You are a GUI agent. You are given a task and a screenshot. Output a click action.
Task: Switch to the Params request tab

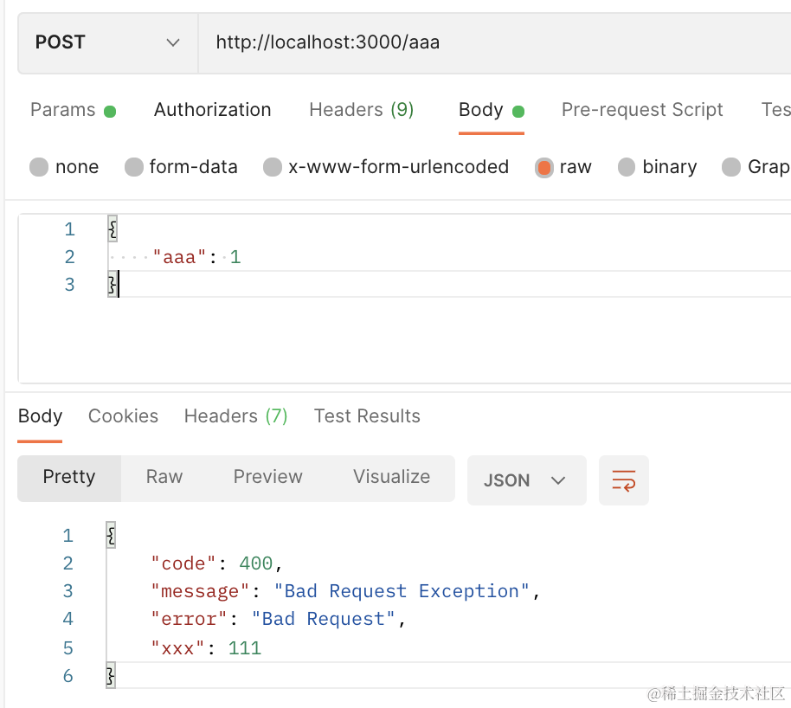[63, 110]
